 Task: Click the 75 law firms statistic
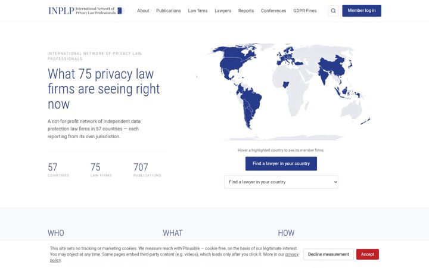tap(101, 170)
